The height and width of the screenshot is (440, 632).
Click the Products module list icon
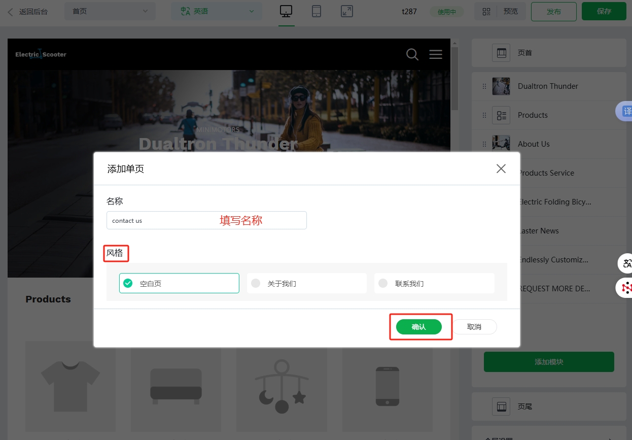501,115
